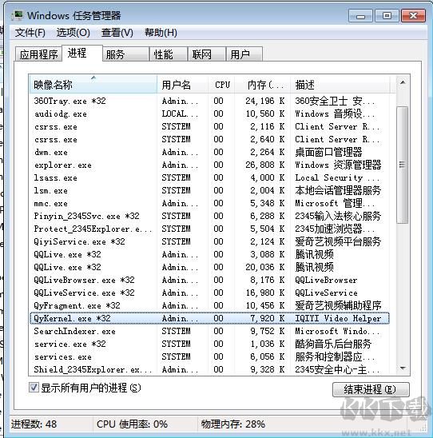Select the highlighted QyKernel.exe *32 process
This screenshot has width=433, height=438.
(209, 318)
